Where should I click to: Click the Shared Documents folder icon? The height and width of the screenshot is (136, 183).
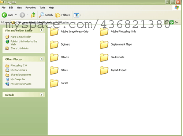coord(7,75)
